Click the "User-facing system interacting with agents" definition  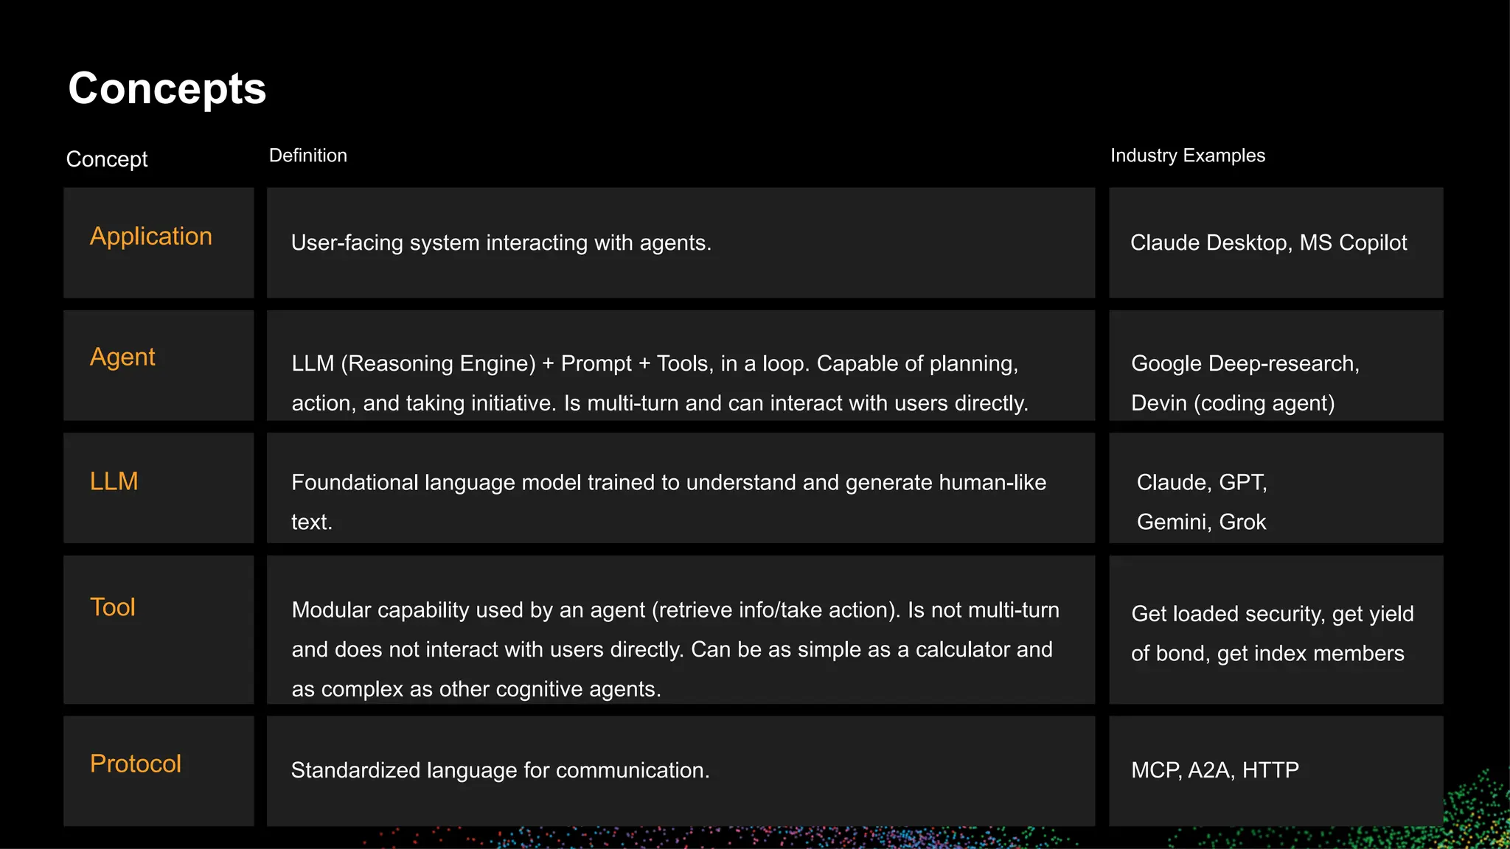(501, 242)
